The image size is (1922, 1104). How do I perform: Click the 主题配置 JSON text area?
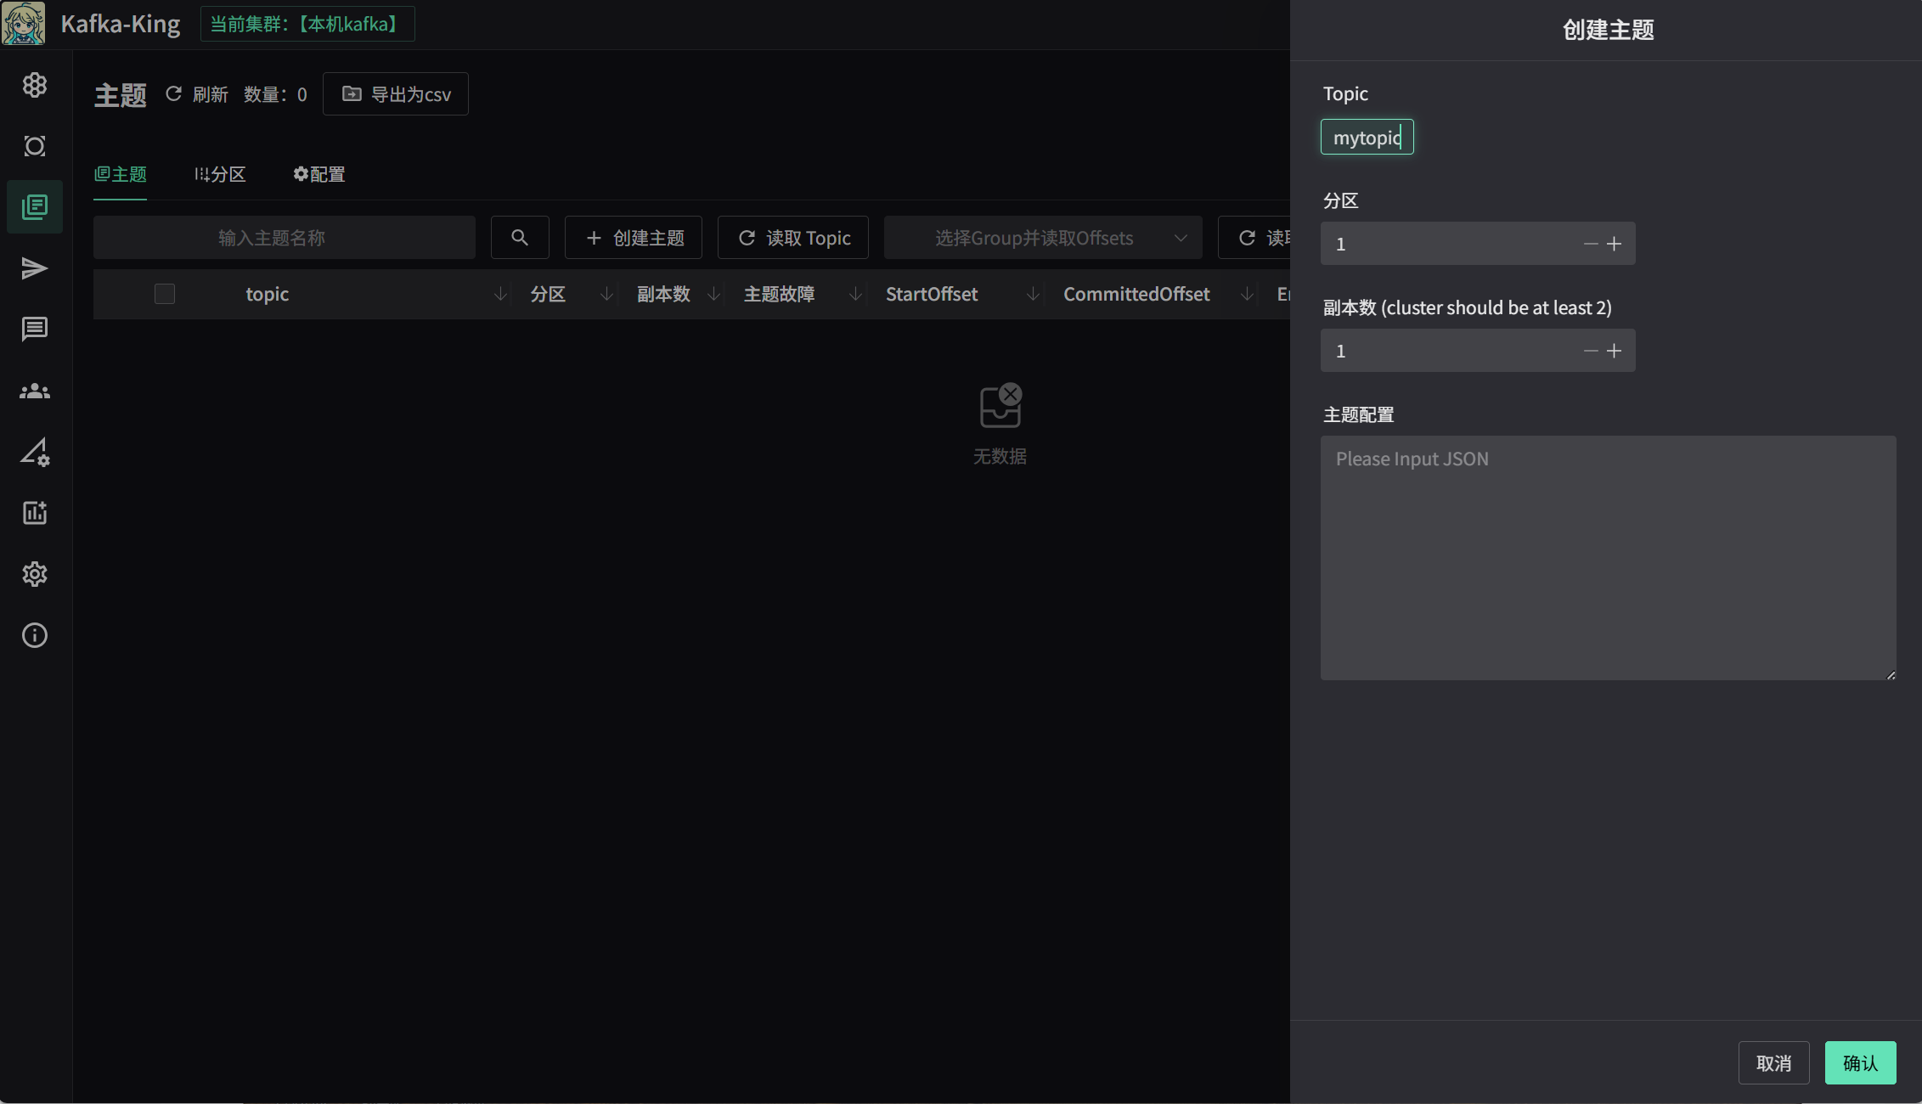[x=1608, y=557]
